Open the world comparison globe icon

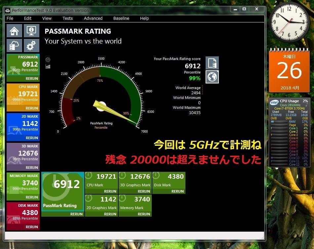coord(212,77)
